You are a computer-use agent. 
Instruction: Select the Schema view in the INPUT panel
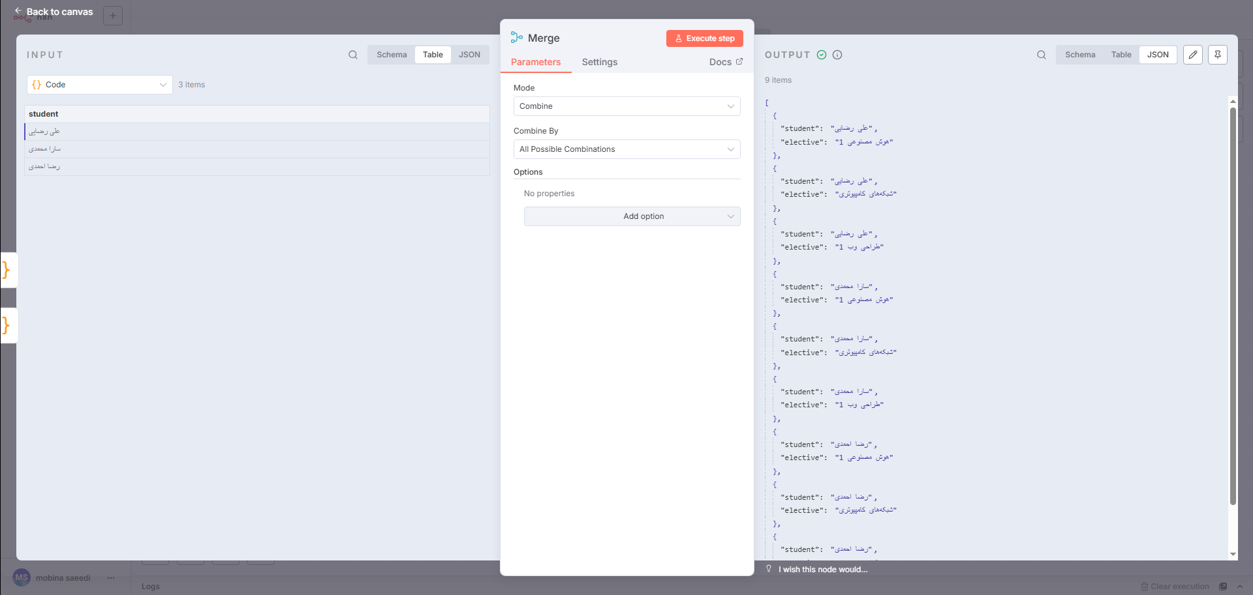[x=391, y=55]
